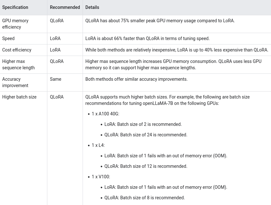Click the Specification column header

(15, 7)
